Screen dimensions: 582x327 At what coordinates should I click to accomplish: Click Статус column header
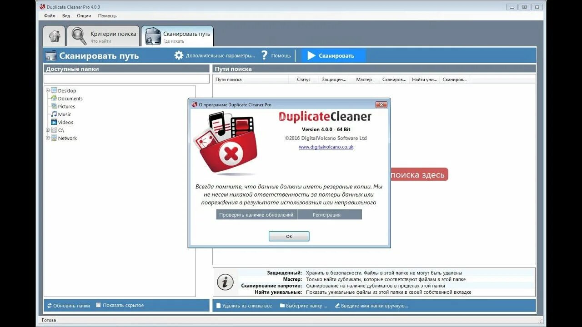click(304, 79)
